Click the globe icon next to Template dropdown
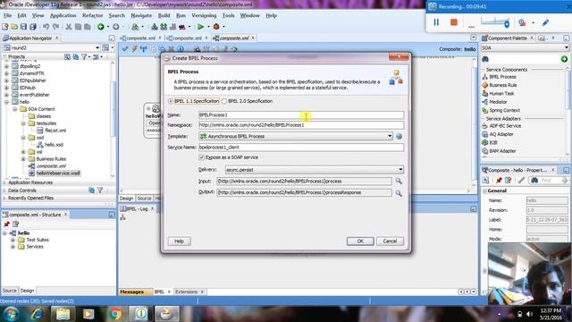 tap(400, 137)
